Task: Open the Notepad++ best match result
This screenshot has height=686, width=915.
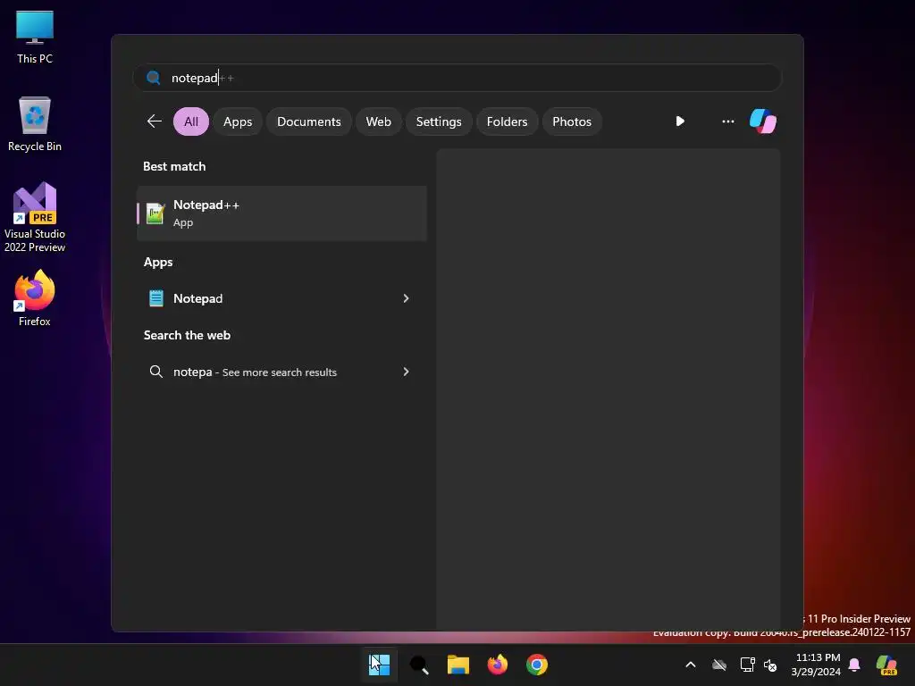Action: click(x=281, y=213)
